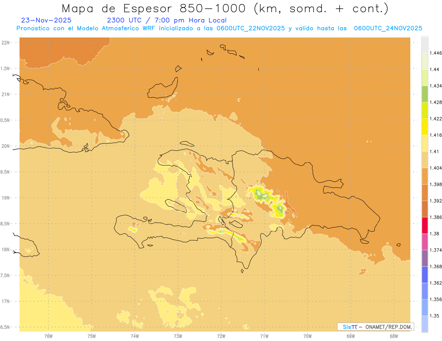
Task: Click the latitude axis label 21N
Action: coord(5,94)
